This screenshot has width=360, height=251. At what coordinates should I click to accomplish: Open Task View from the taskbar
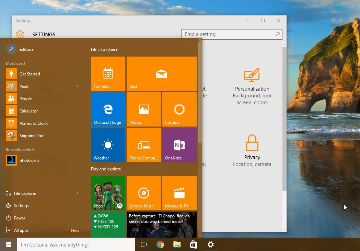point(143,244)
